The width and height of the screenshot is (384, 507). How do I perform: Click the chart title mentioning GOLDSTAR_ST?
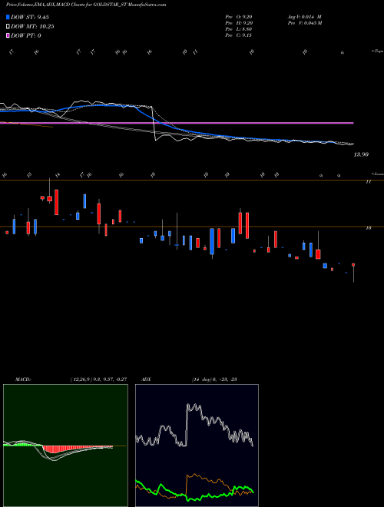pyautogui.click(x=86, y=5)
